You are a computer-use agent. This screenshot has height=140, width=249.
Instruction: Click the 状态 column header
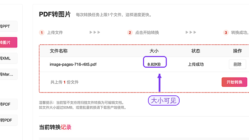(x=196, y=51)
